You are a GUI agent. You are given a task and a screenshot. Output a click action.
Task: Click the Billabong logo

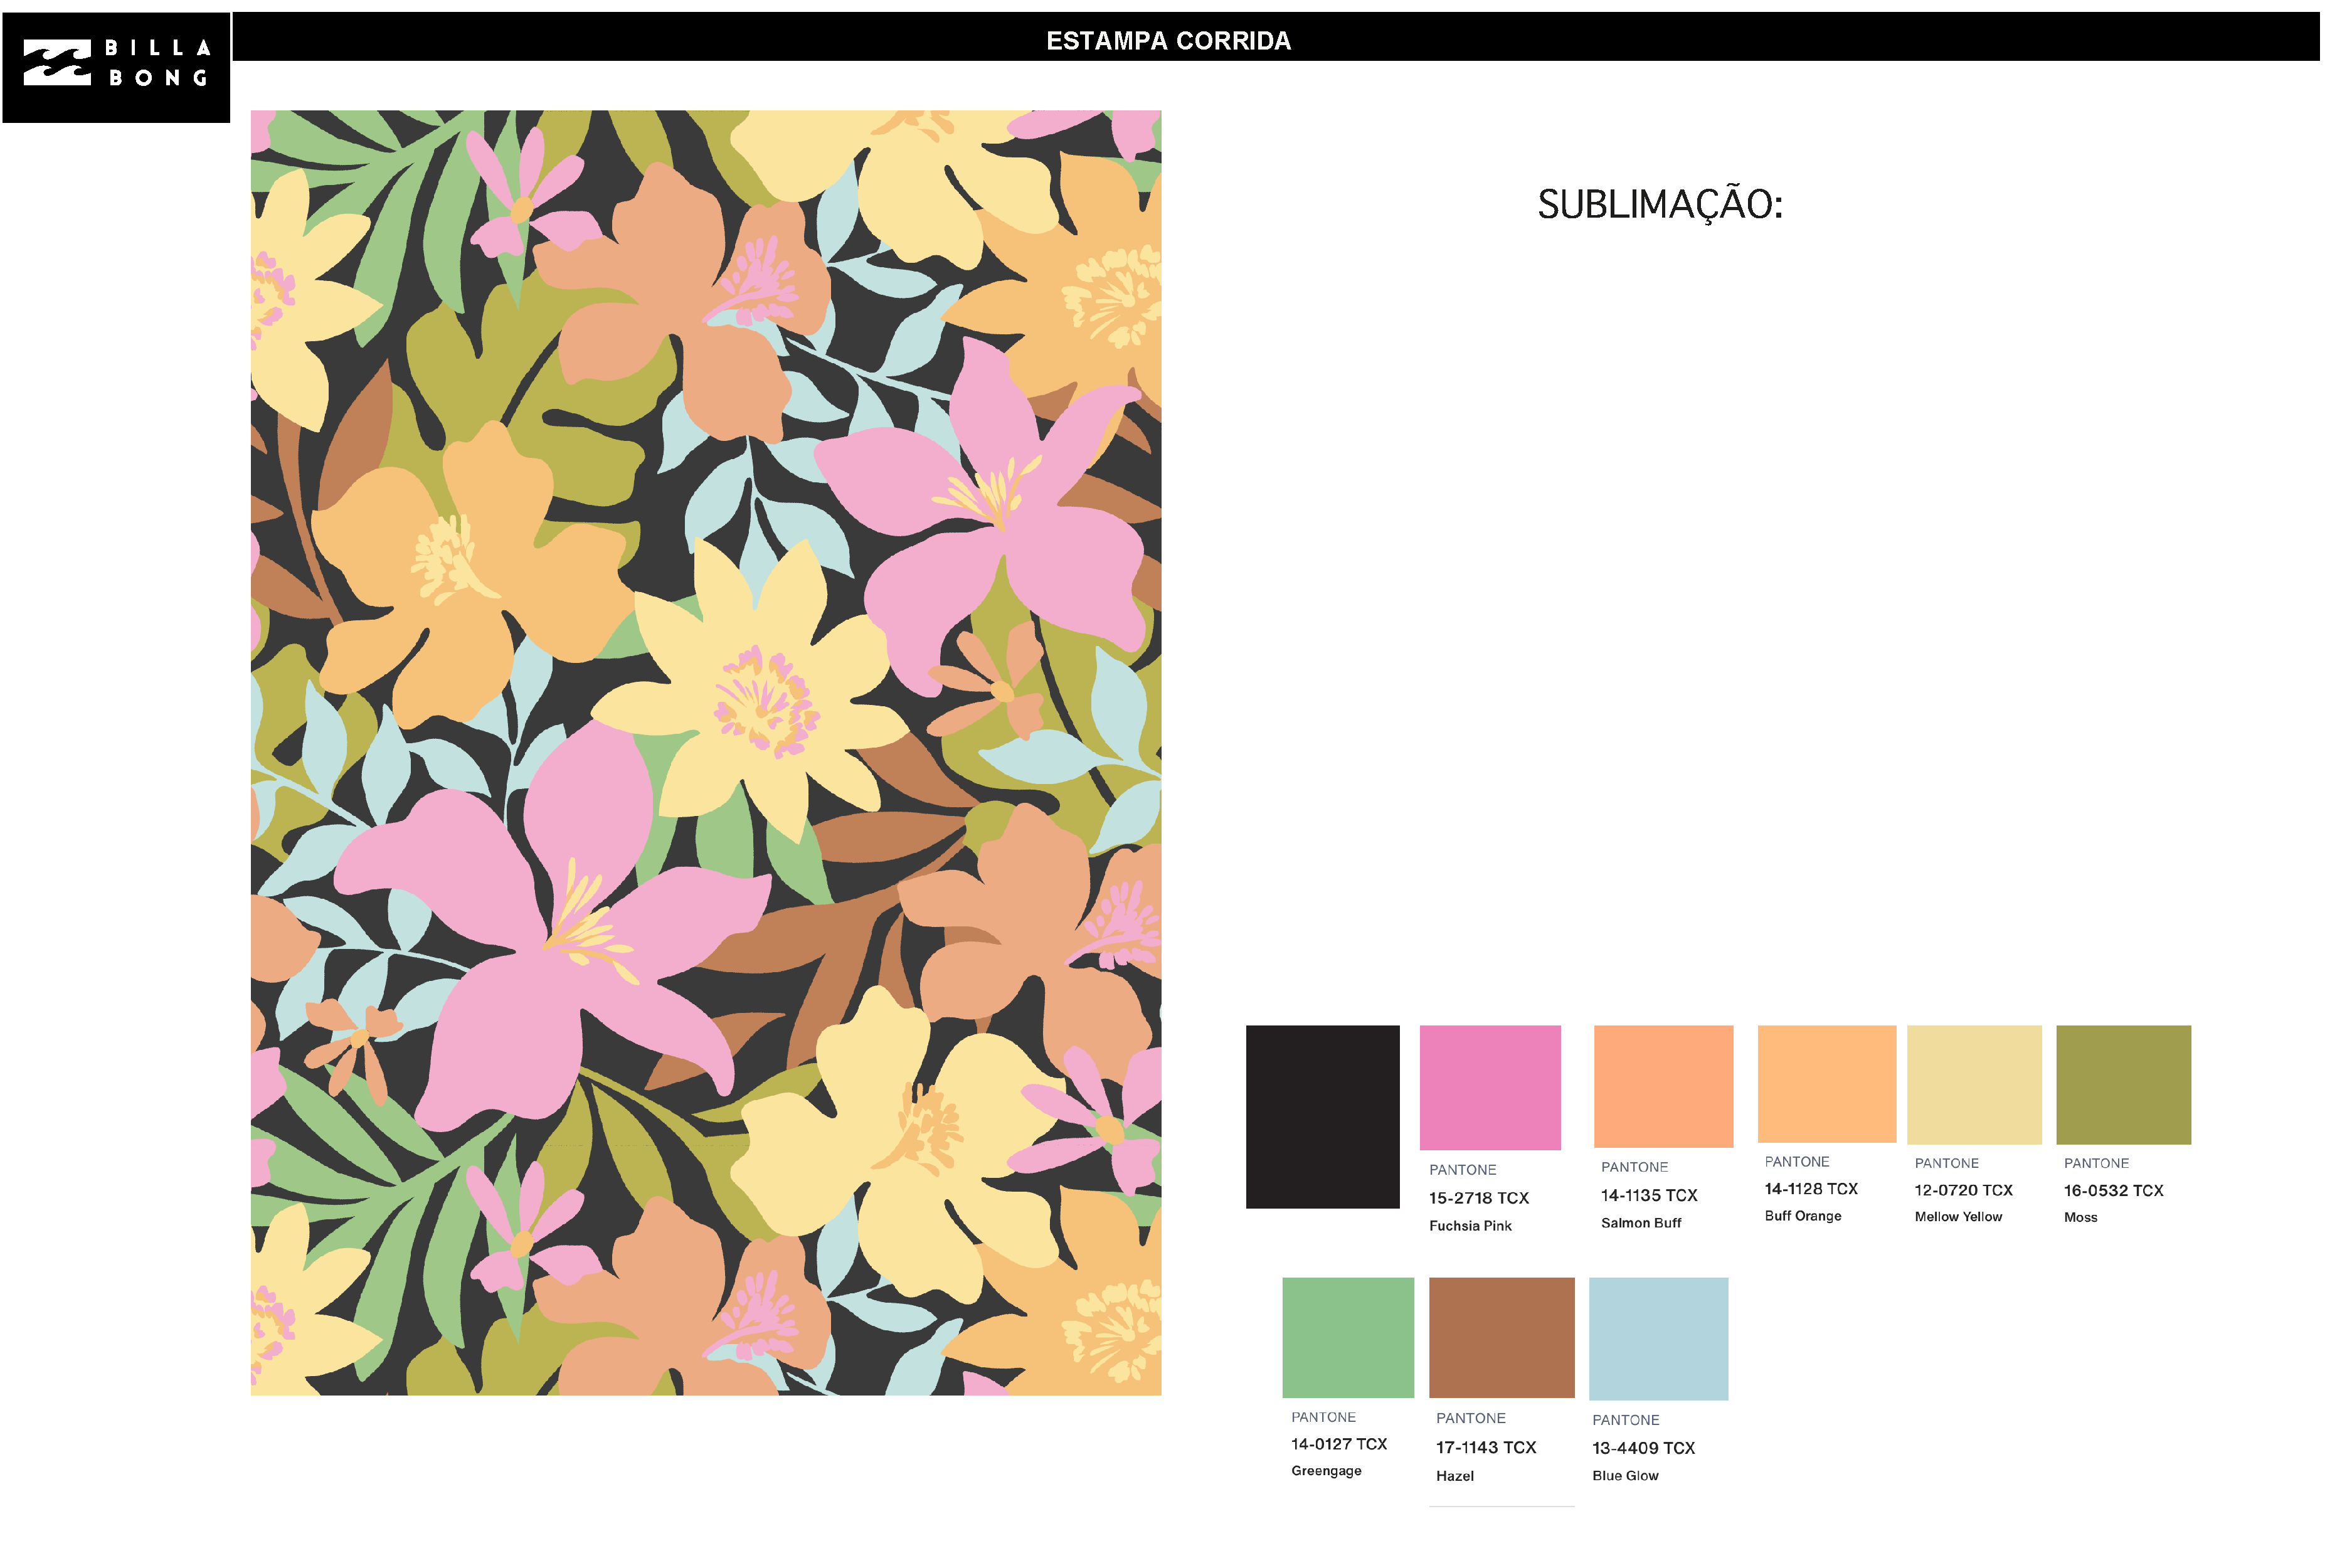pyautogui.click(x=116, y=67)
